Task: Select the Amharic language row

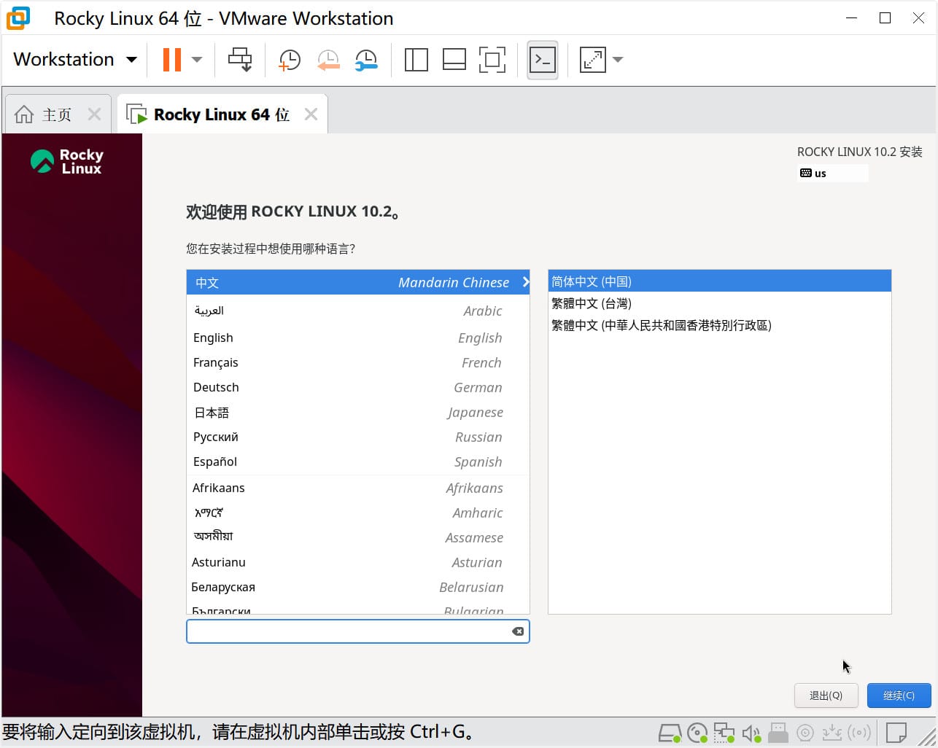Action: [358, 513]
